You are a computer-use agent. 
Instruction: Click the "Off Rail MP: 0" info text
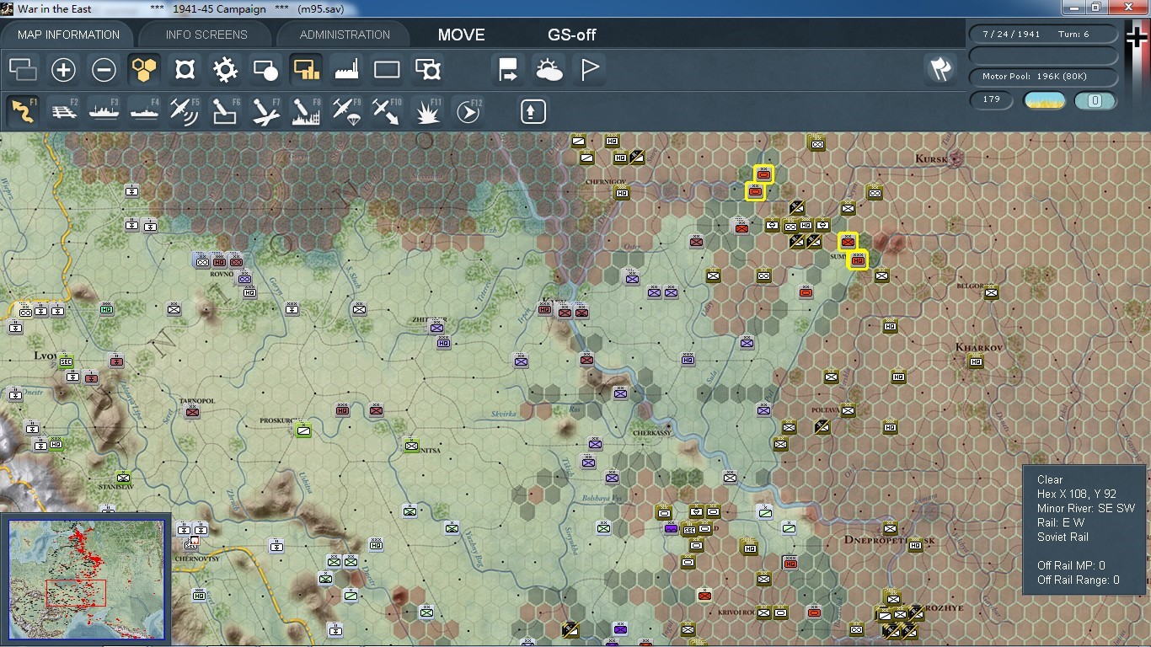click(x=1071, y=565)
